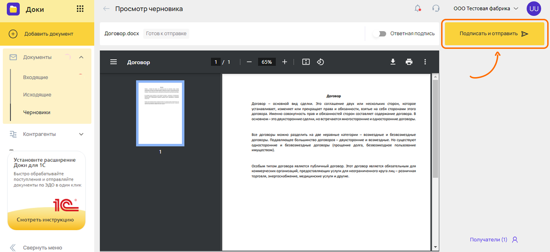Go back using the arrow next to Просмотр черновика
550x252 pixels.
coord(106,9)
